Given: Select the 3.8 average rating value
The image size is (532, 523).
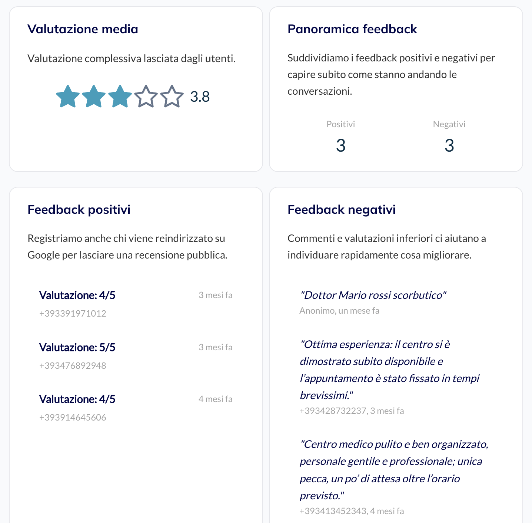Looking at the screenshot, I should pyautogui.click(x=200, y=97).
